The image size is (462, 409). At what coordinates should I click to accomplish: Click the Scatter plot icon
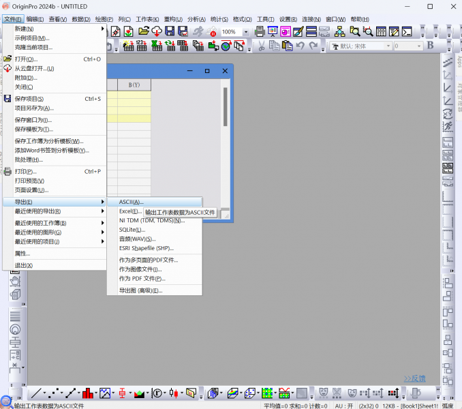54,393
